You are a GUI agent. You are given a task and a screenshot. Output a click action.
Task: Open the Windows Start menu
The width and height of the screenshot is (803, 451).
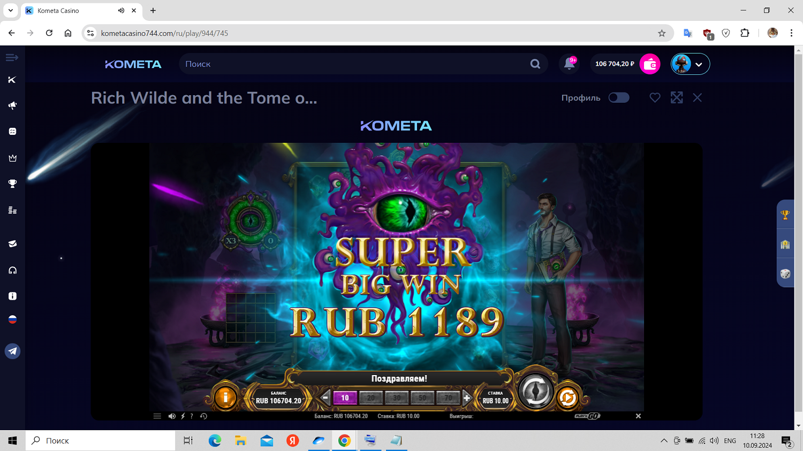point(12,441)
